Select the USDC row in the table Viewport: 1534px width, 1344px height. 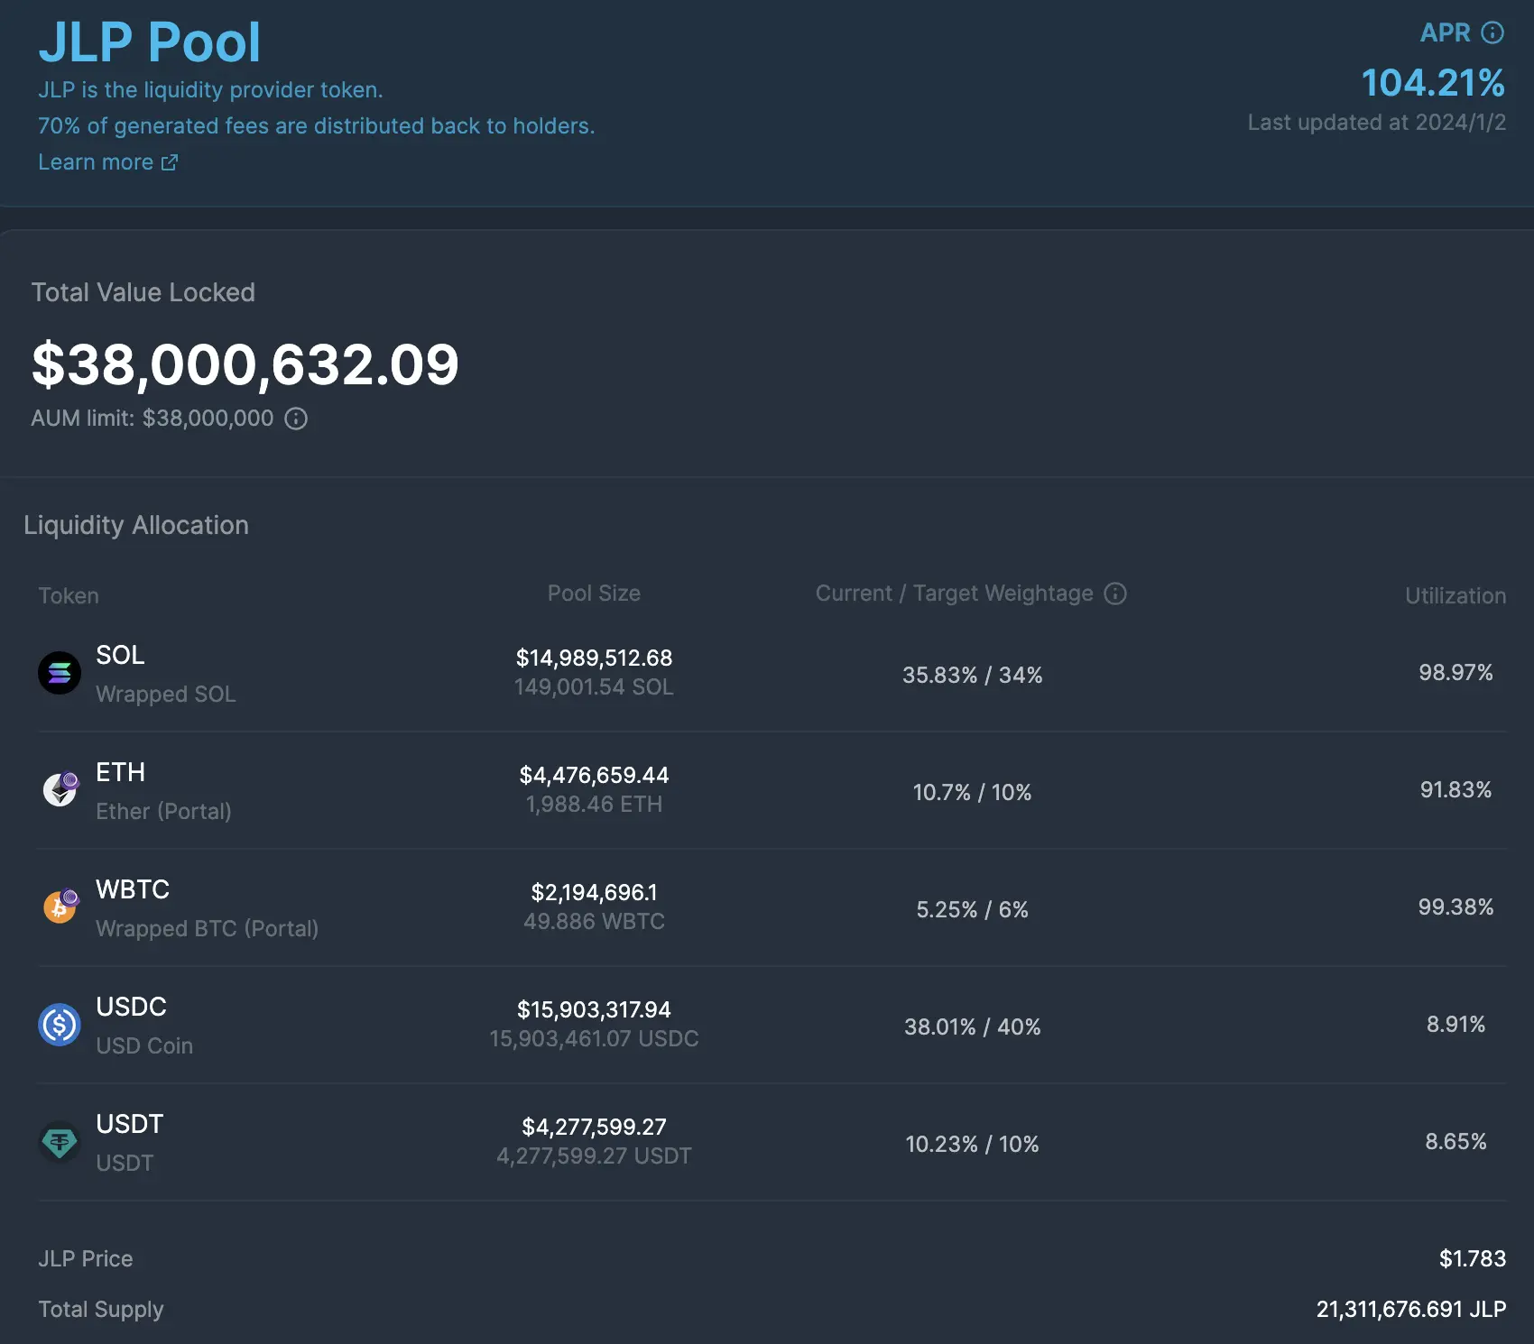coord(767,1025)
